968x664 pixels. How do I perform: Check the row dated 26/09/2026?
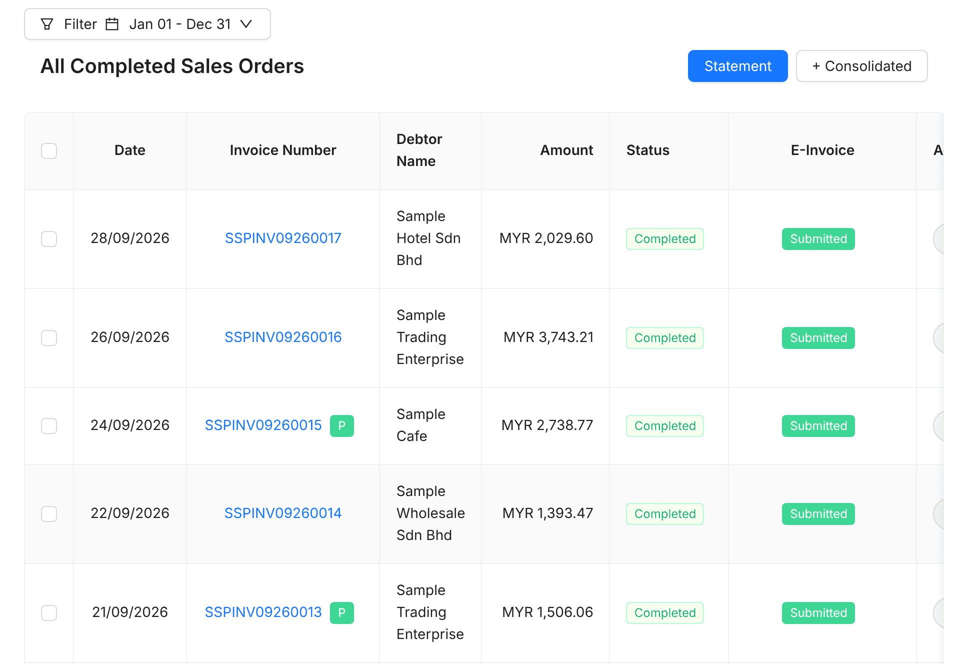click(49, 337)
